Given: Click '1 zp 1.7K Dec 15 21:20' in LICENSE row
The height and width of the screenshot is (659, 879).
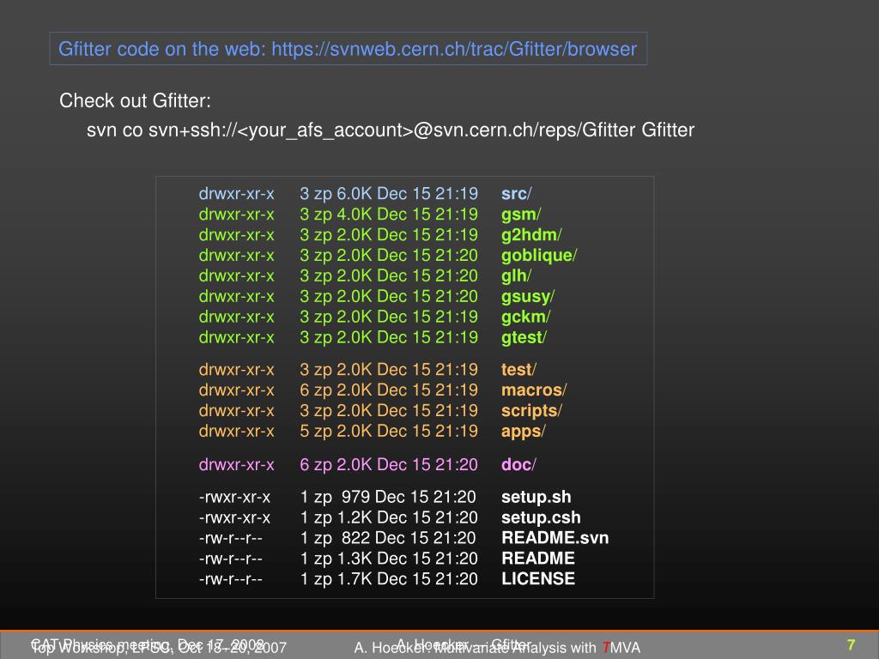Looking at the screenshot, I should coord(389,579).
